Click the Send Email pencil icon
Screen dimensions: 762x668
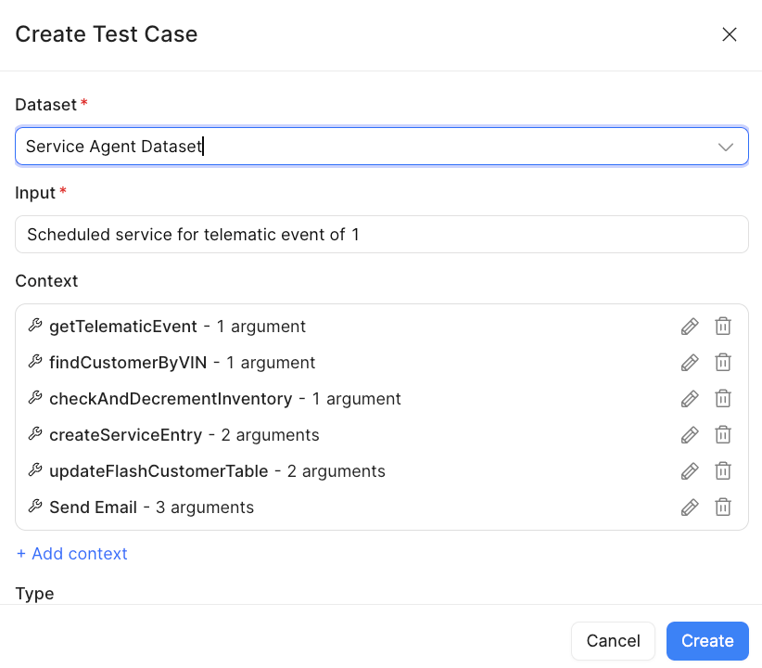tap(689, 507)
